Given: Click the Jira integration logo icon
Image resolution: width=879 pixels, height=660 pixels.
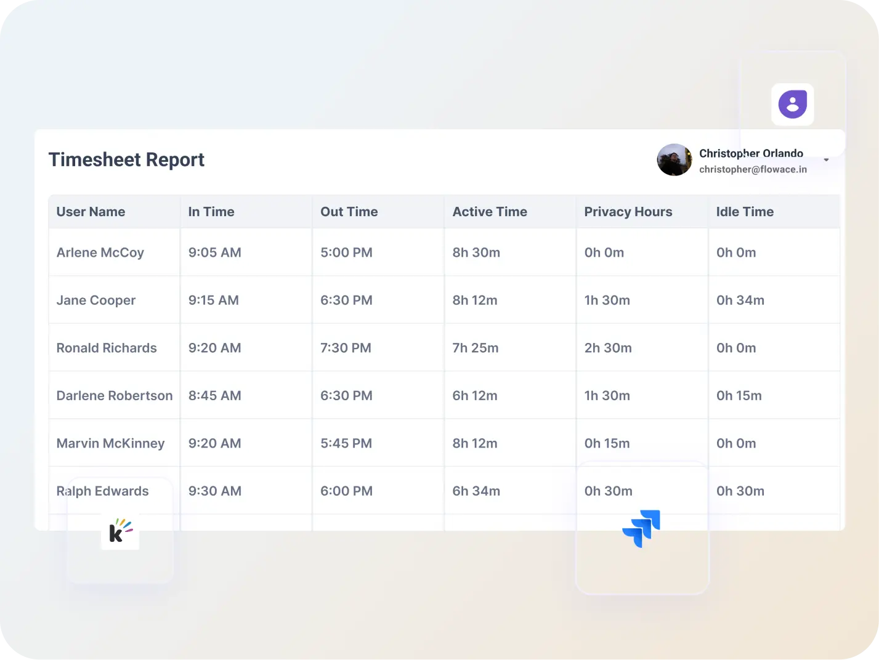Looking at the screenshot, I should (x=641, y=528).
